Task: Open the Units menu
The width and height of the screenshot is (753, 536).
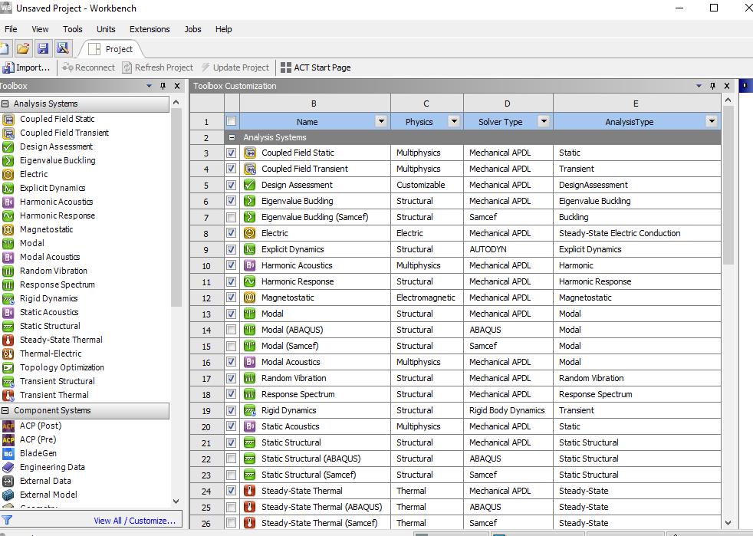Action: [106, 29]
